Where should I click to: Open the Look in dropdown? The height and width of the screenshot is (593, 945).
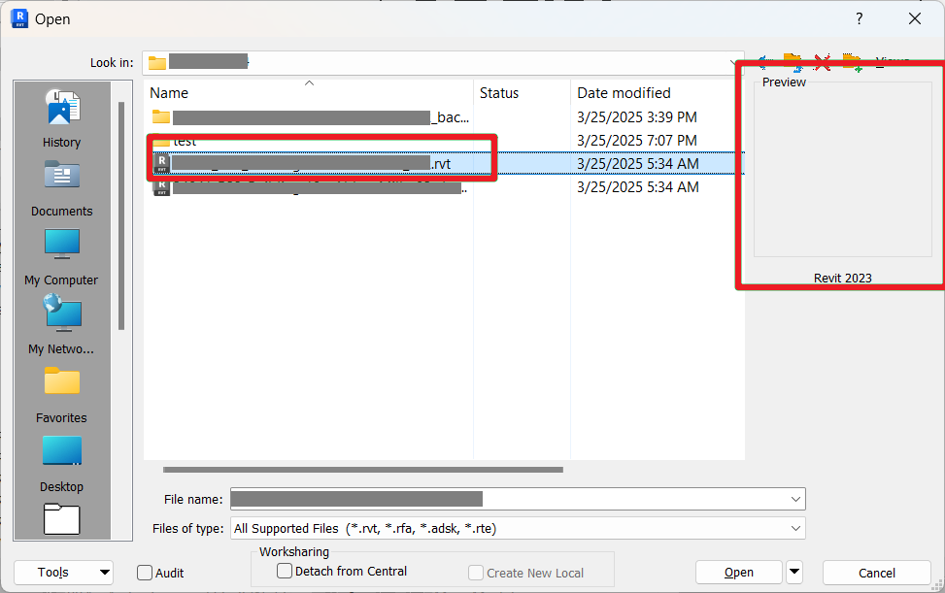tap(733, 61)
